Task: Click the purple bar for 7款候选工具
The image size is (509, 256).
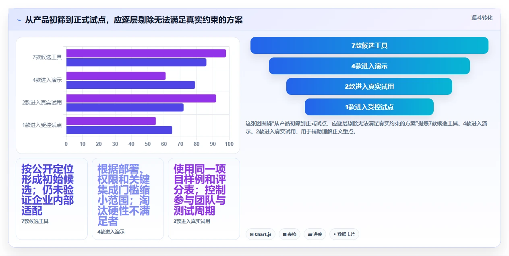Action: pyautogui.click(x=146, y=53)
